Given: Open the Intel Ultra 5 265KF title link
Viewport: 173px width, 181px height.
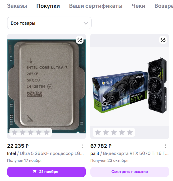Looking at the screenshot, I should pos(45,153).
